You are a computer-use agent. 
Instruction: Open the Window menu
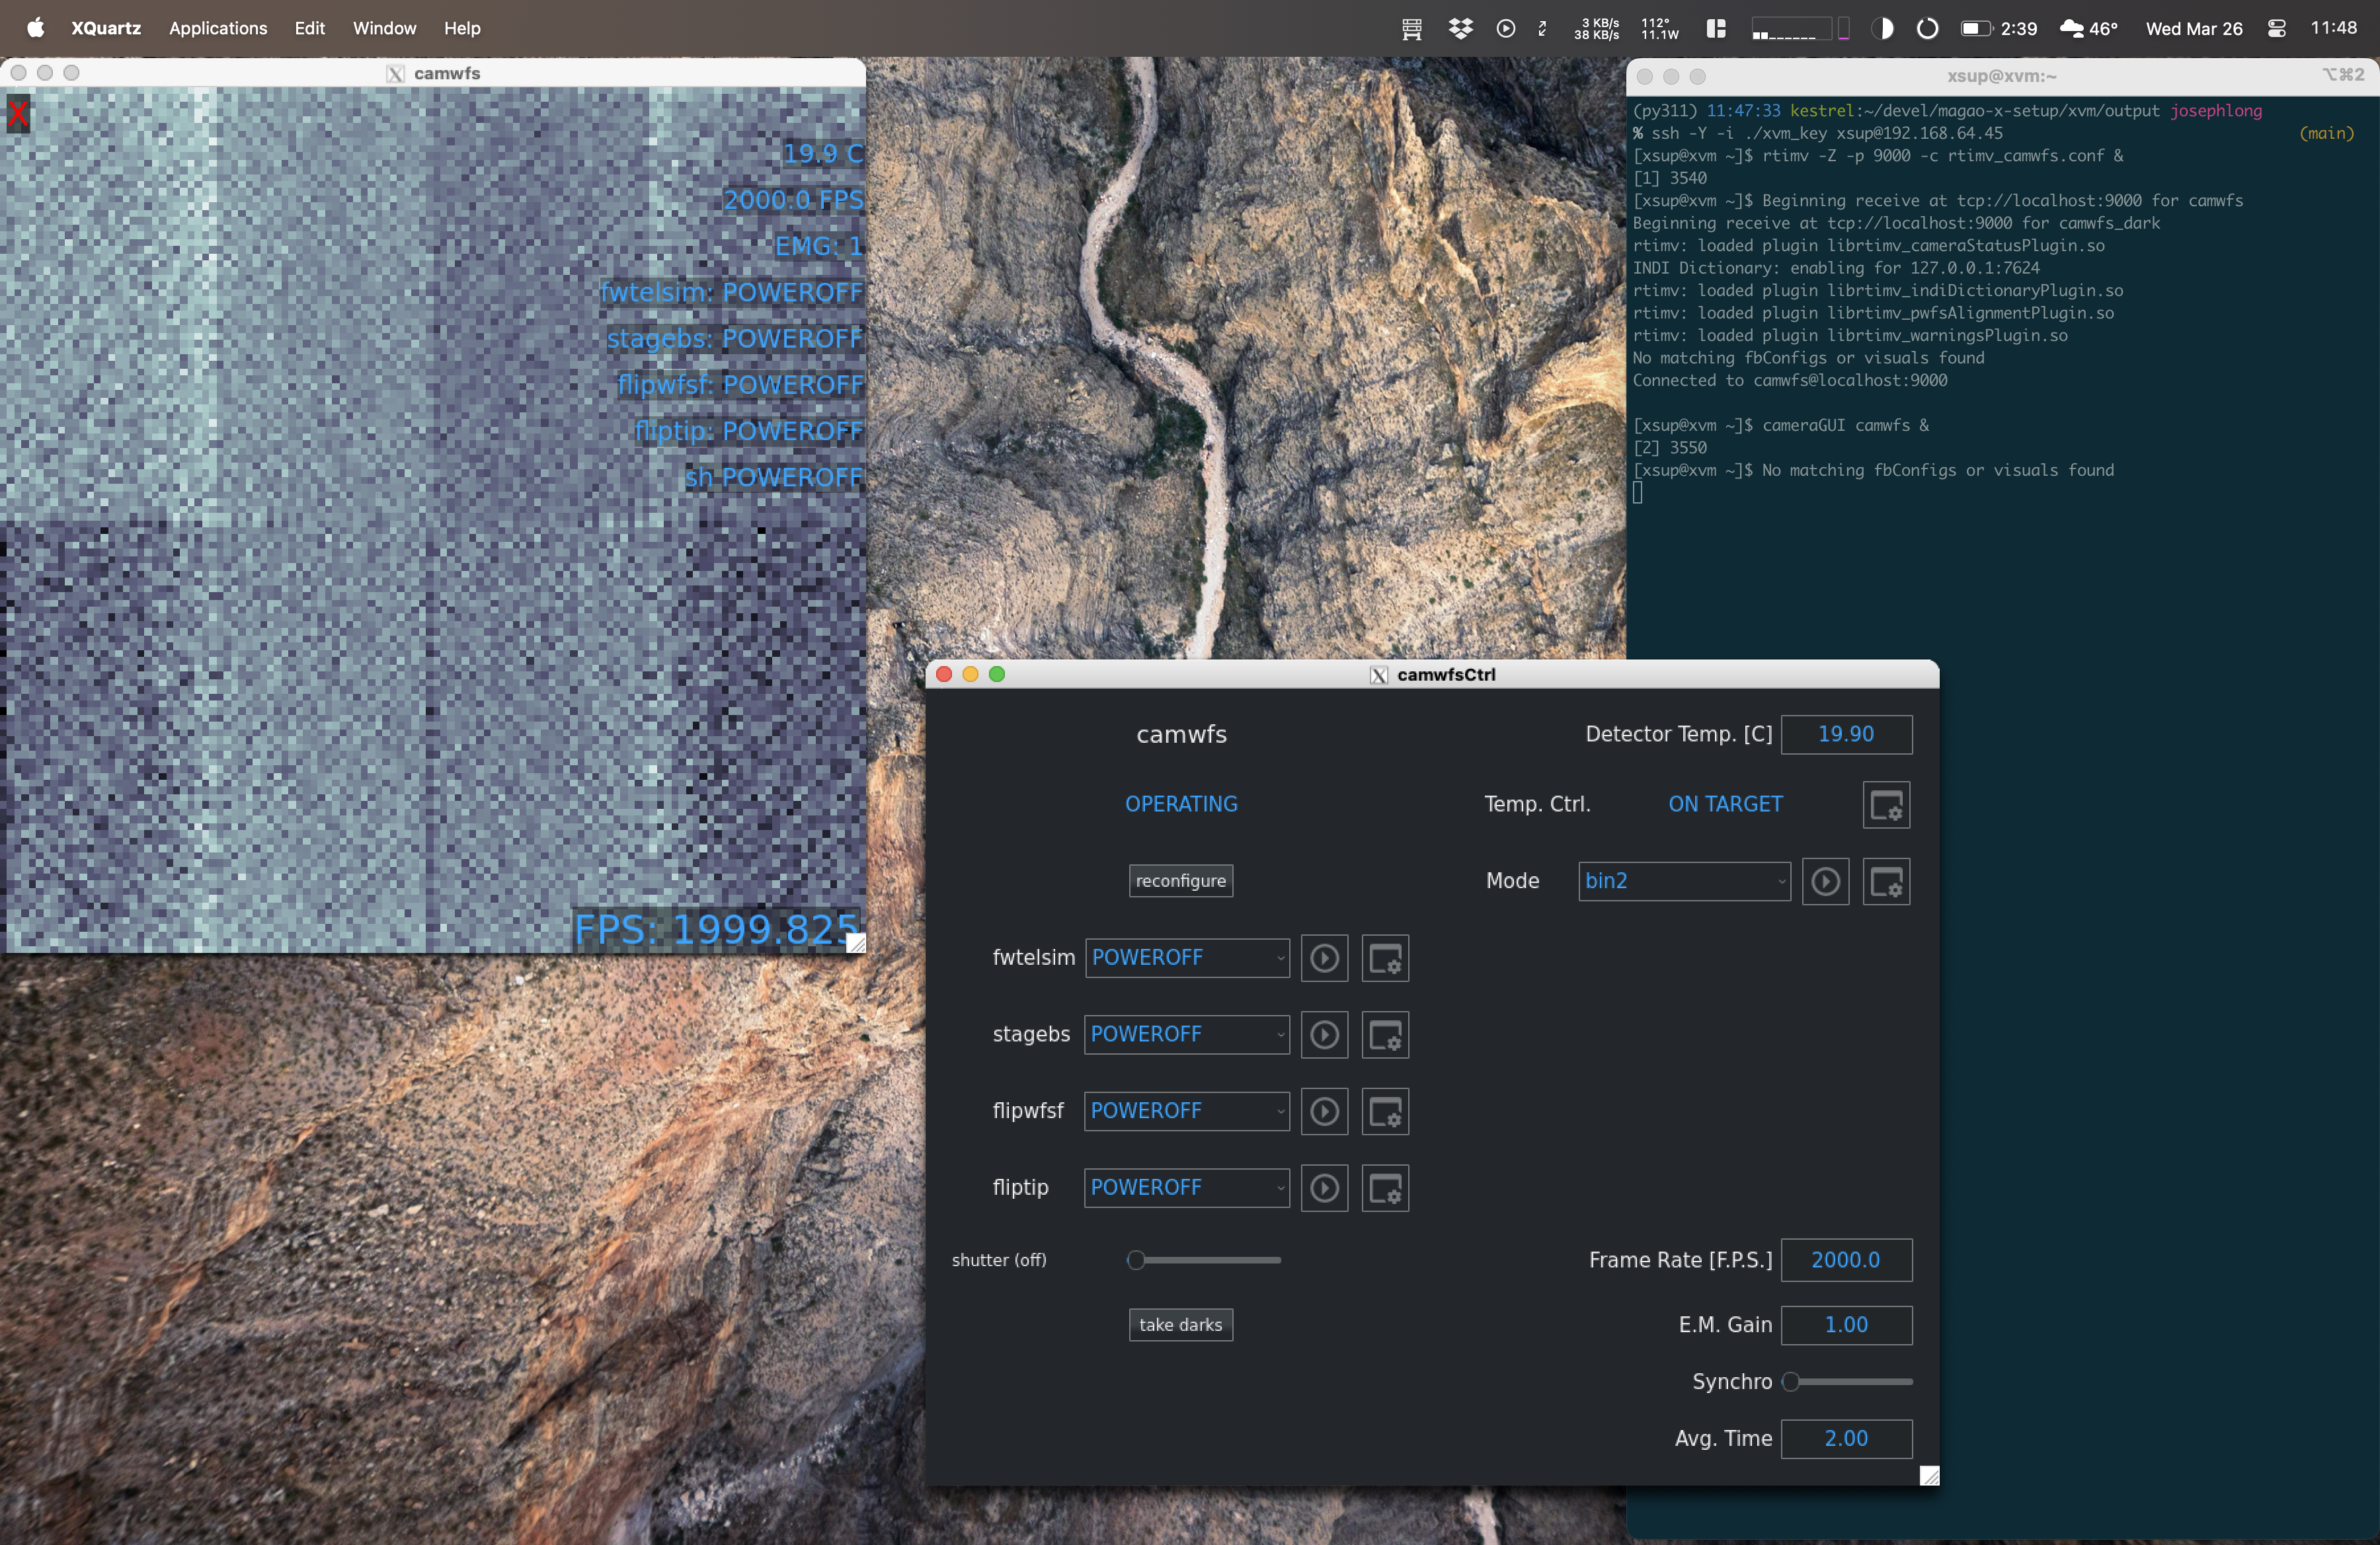point(384,28)
